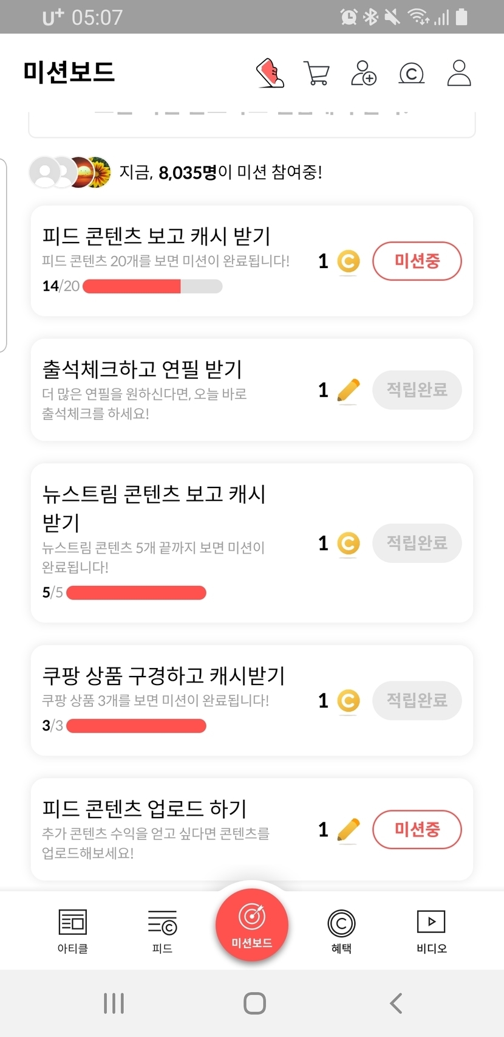Switch to the 아티클 tab
This screenshot has height=1037, width=504.
(73, 930)
